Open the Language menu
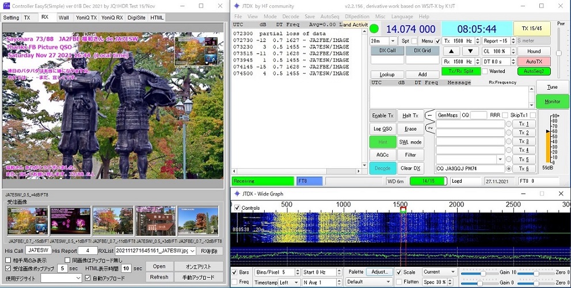 pyautogui.click(x=402, y=16)
